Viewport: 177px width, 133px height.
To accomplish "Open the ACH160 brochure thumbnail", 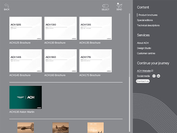I will point(60,61).
